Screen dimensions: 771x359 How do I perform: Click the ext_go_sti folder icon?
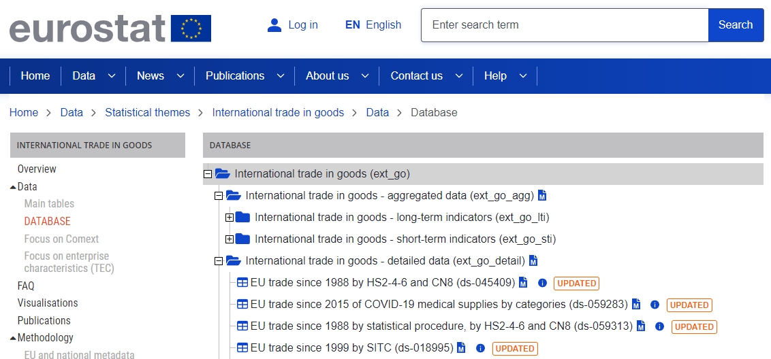[243, 239]
